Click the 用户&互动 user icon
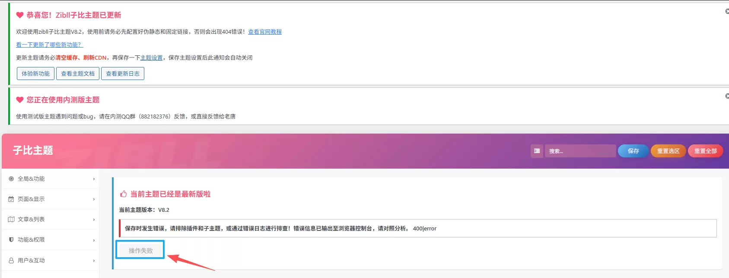Screen dimensions: 729x278 11,260
